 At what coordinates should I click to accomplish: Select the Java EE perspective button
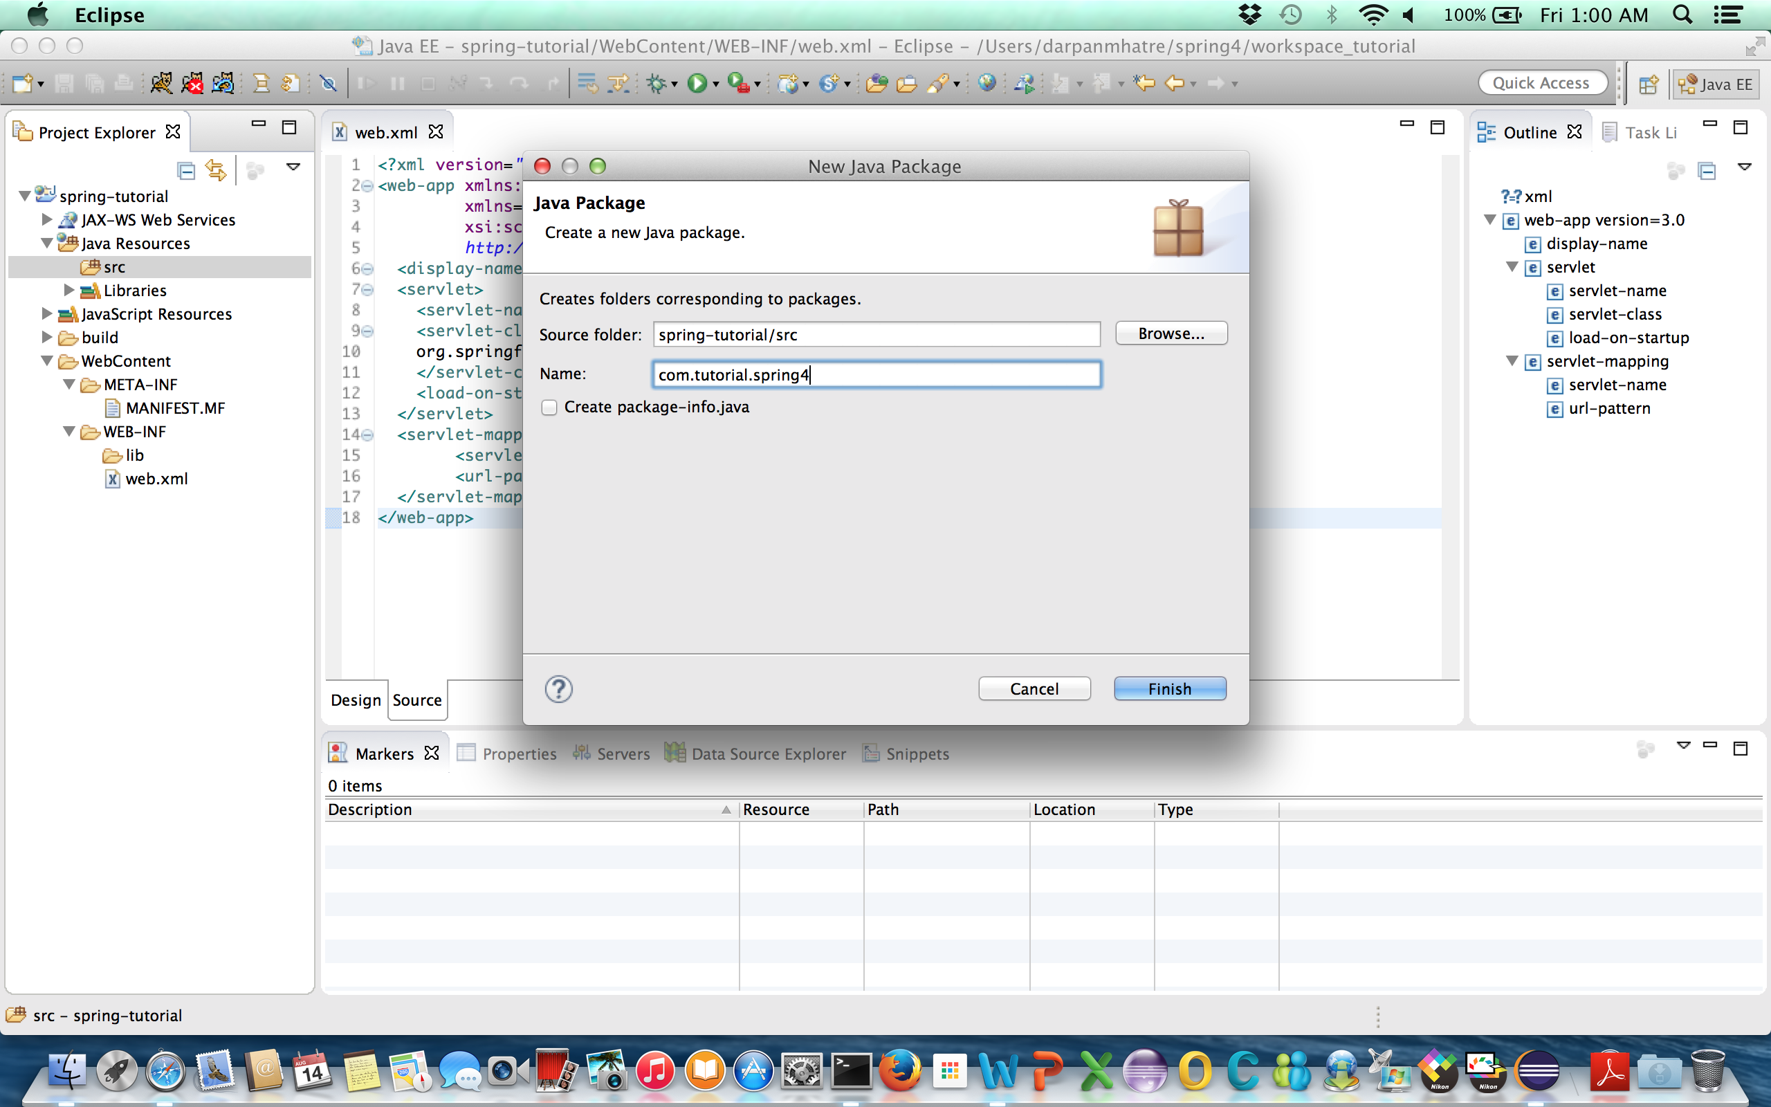[1715, 84]
